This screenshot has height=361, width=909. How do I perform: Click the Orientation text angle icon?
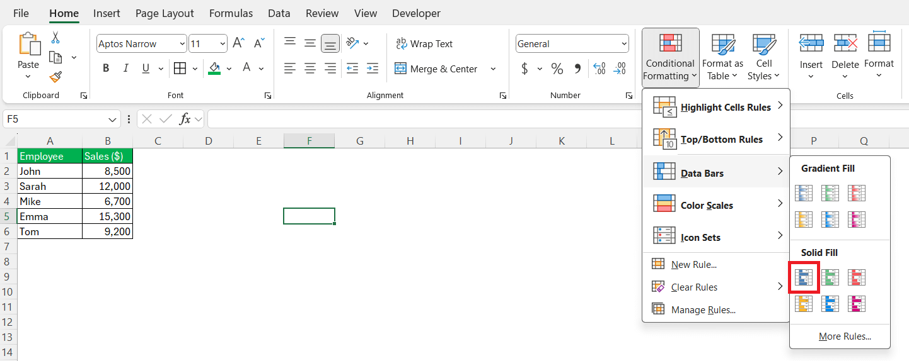pos(352,43)
